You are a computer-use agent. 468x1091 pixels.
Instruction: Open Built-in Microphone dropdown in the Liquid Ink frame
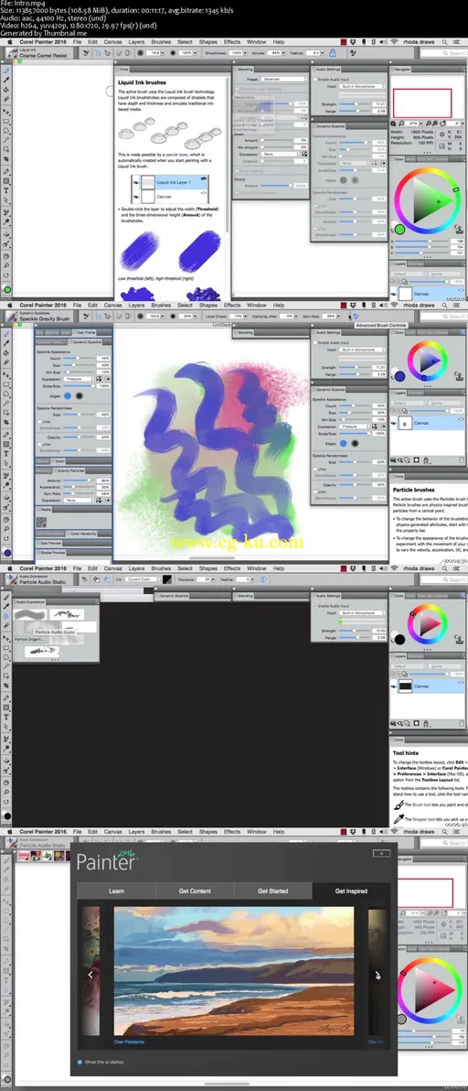click(363, 86)
